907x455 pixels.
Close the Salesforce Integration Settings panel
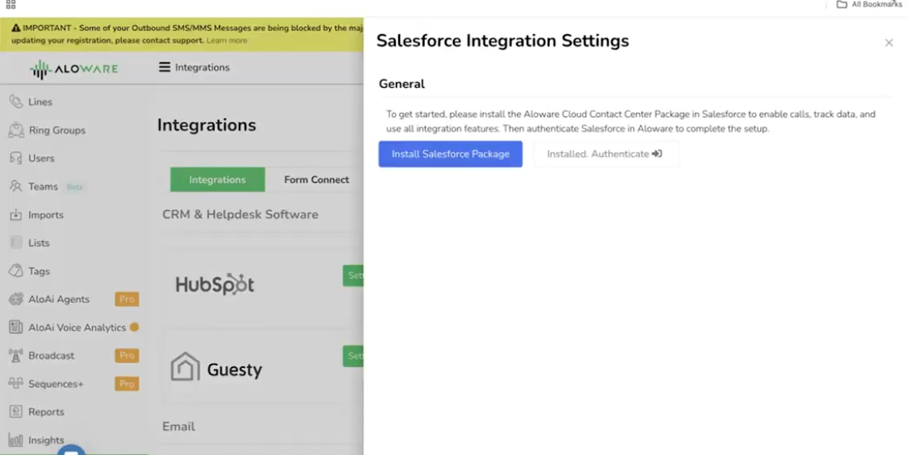889,43
